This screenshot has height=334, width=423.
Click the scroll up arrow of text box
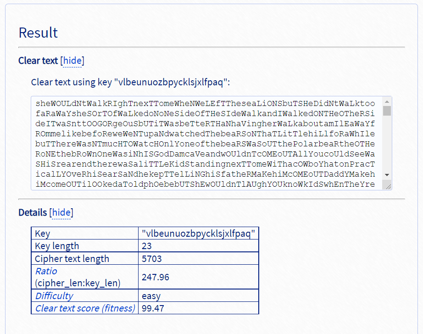387,102
